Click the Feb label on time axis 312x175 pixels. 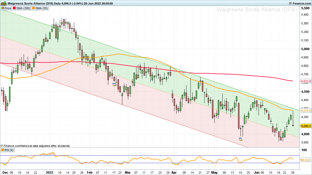click(x=90, y=172)
